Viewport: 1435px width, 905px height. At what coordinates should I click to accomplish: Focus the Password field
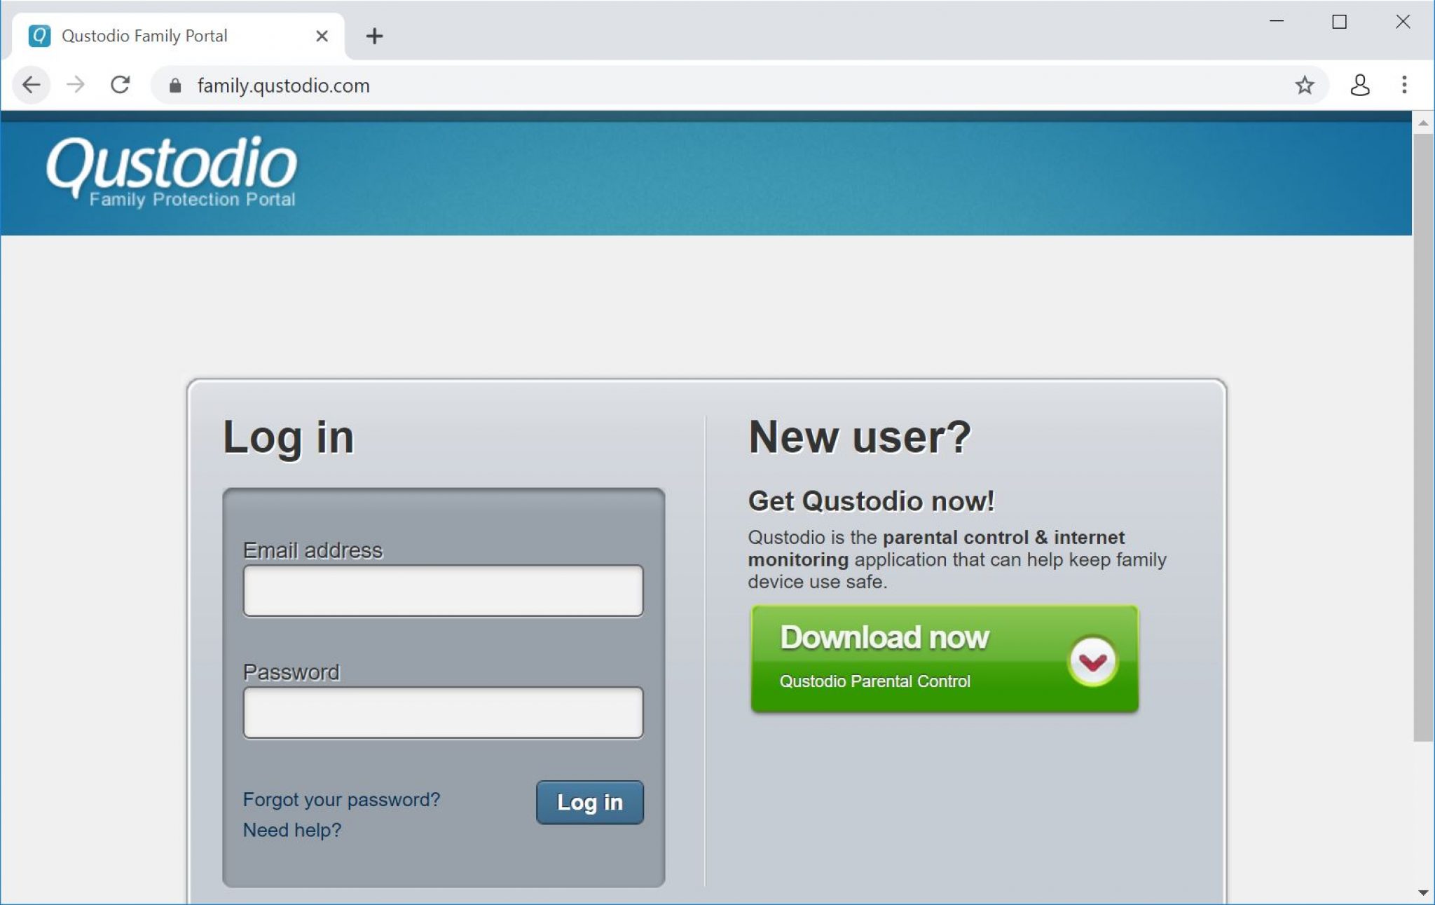pyautogui.click(x=443, y=712)
